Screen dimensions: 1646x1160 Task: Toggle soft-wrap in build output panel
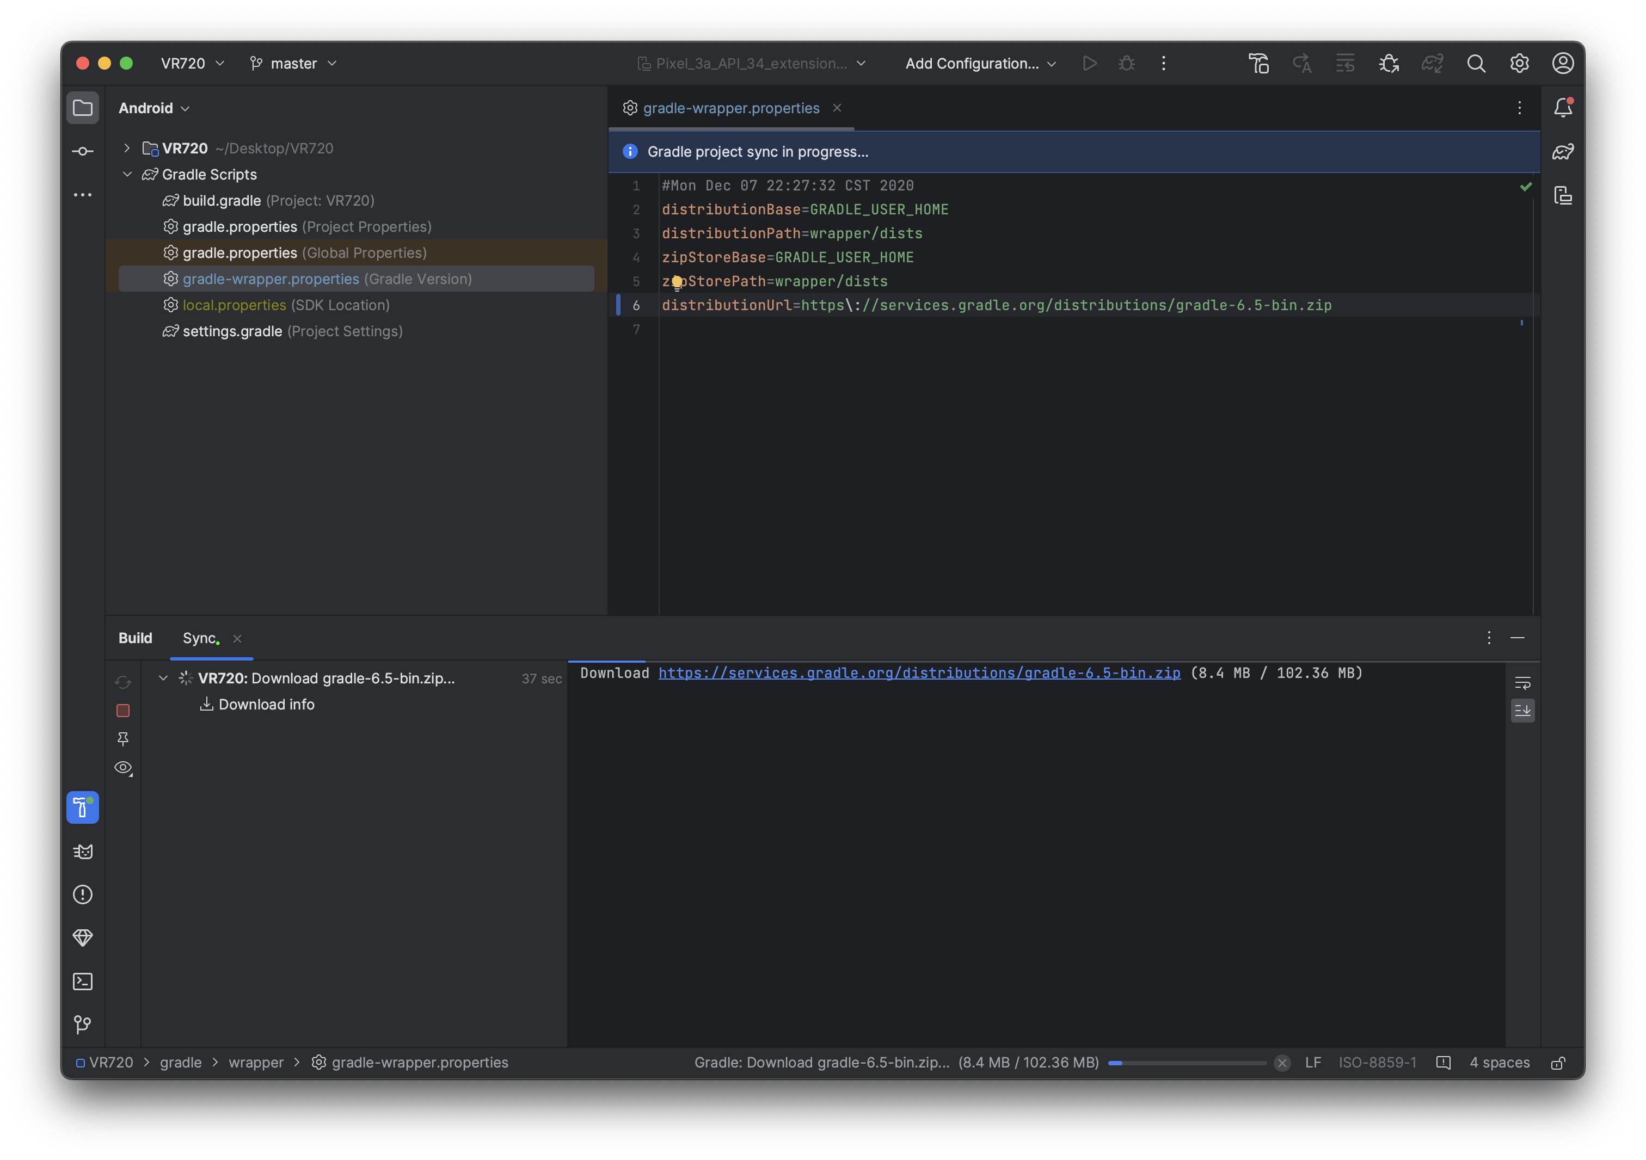click(x=1522, y=682)
